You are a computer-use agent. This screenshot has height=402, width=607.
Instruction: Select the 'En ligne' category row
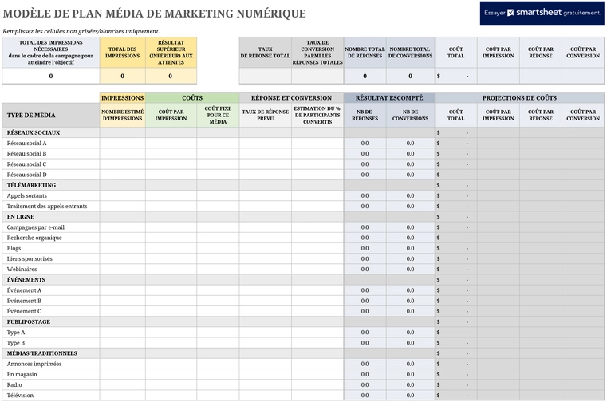pyautogui.click(x=303, y=216)
